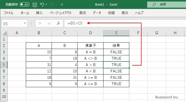The height and width of the screenshot is (102, 186).
Task: Click the FALSE result in row 6
Action: point(116,71)
